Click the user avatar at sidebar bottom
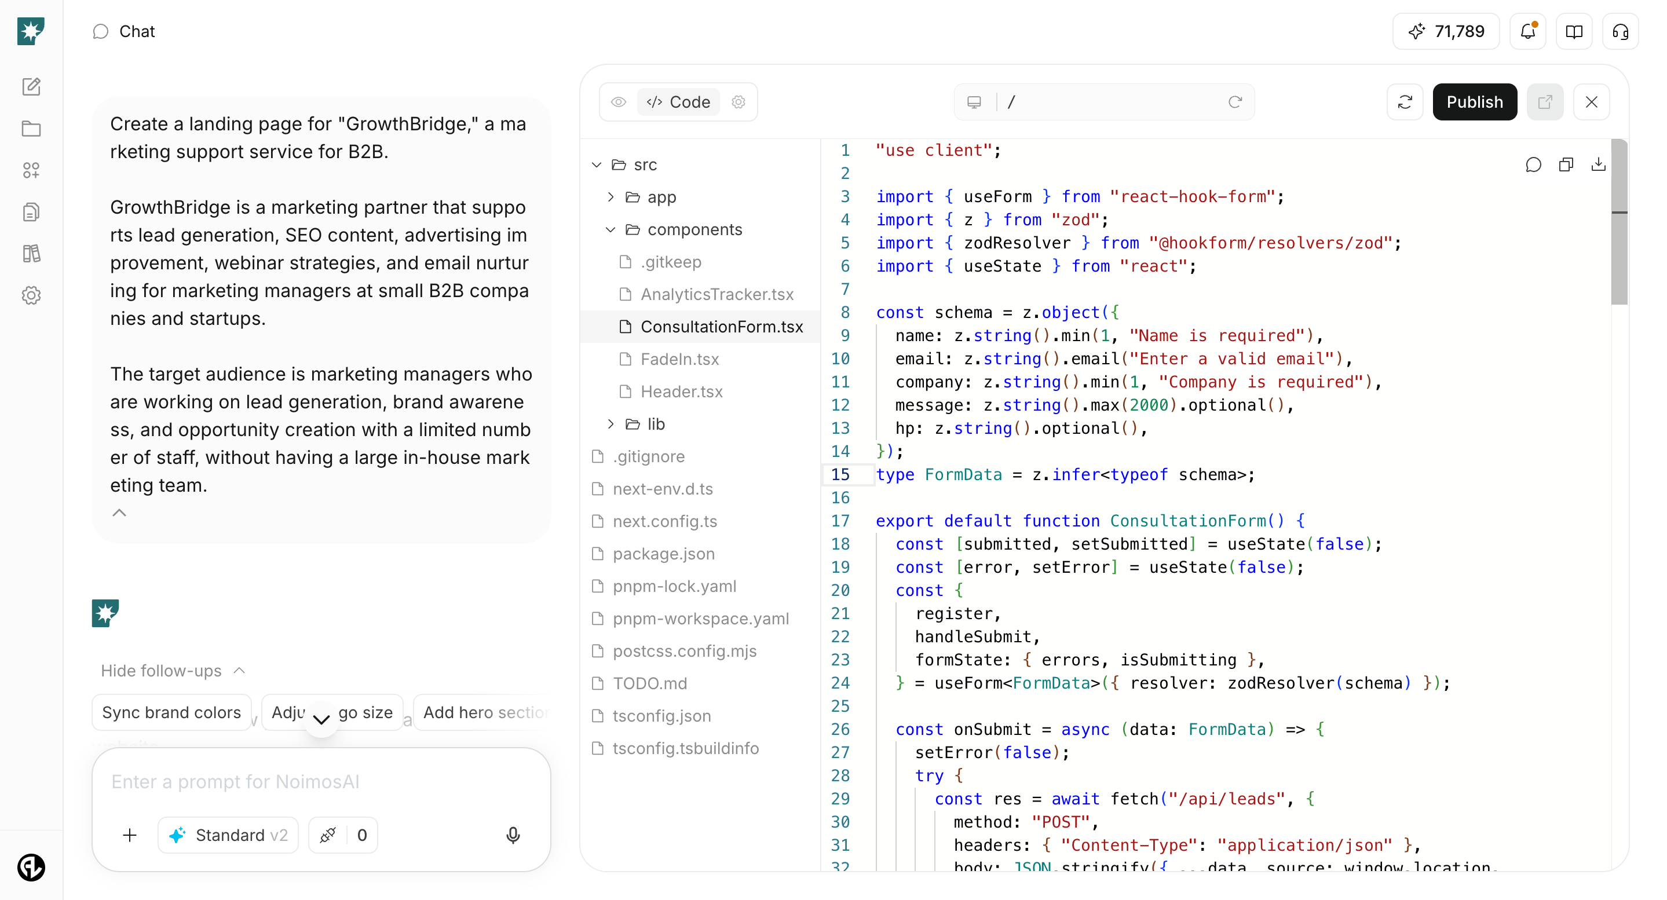This screenshot has height=900, width=1667. pos(31,867)
